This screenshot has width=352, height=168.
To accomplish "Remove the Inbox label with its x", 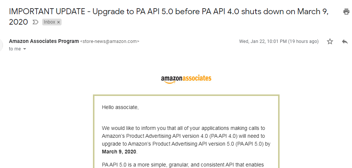I will [58, 22].
